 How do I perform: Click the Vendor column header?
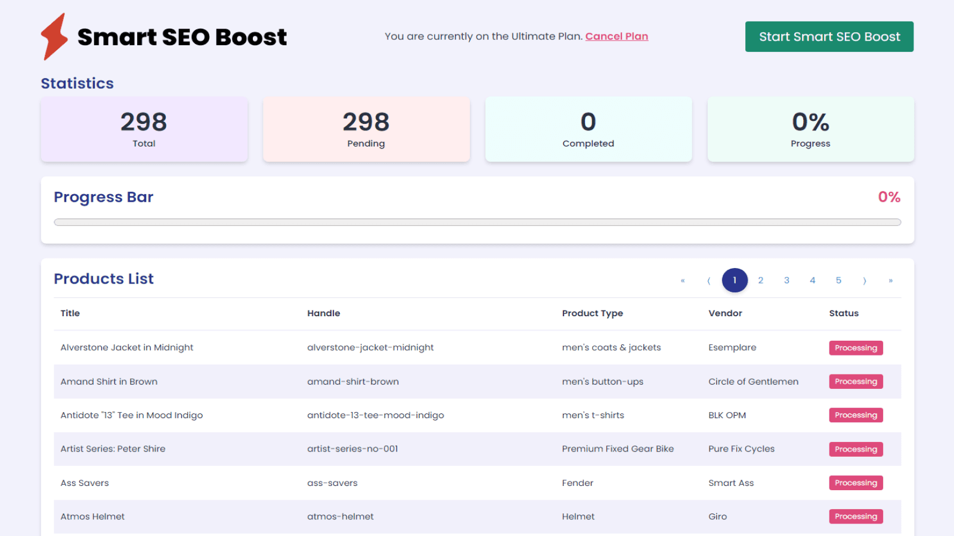coord(725,313)
